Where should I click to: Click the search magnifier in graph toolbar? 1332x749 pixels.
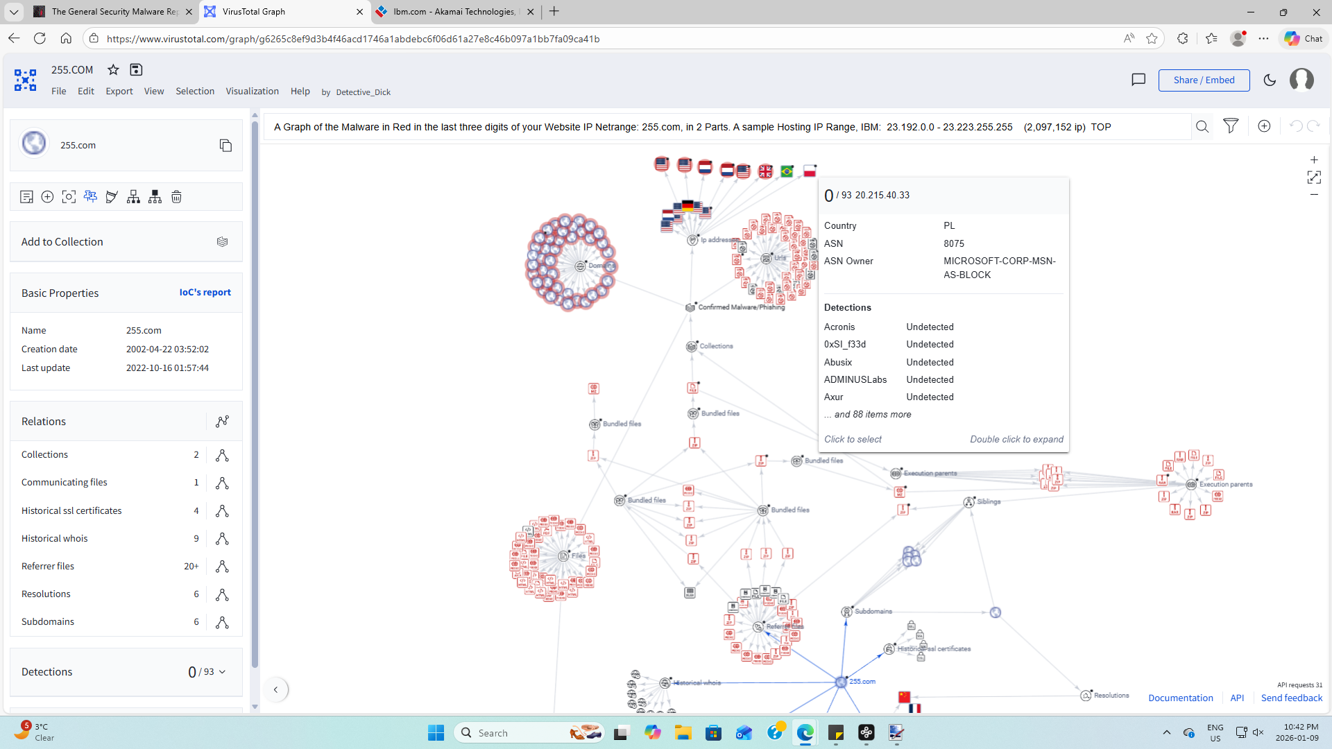tap(1202, 126)
